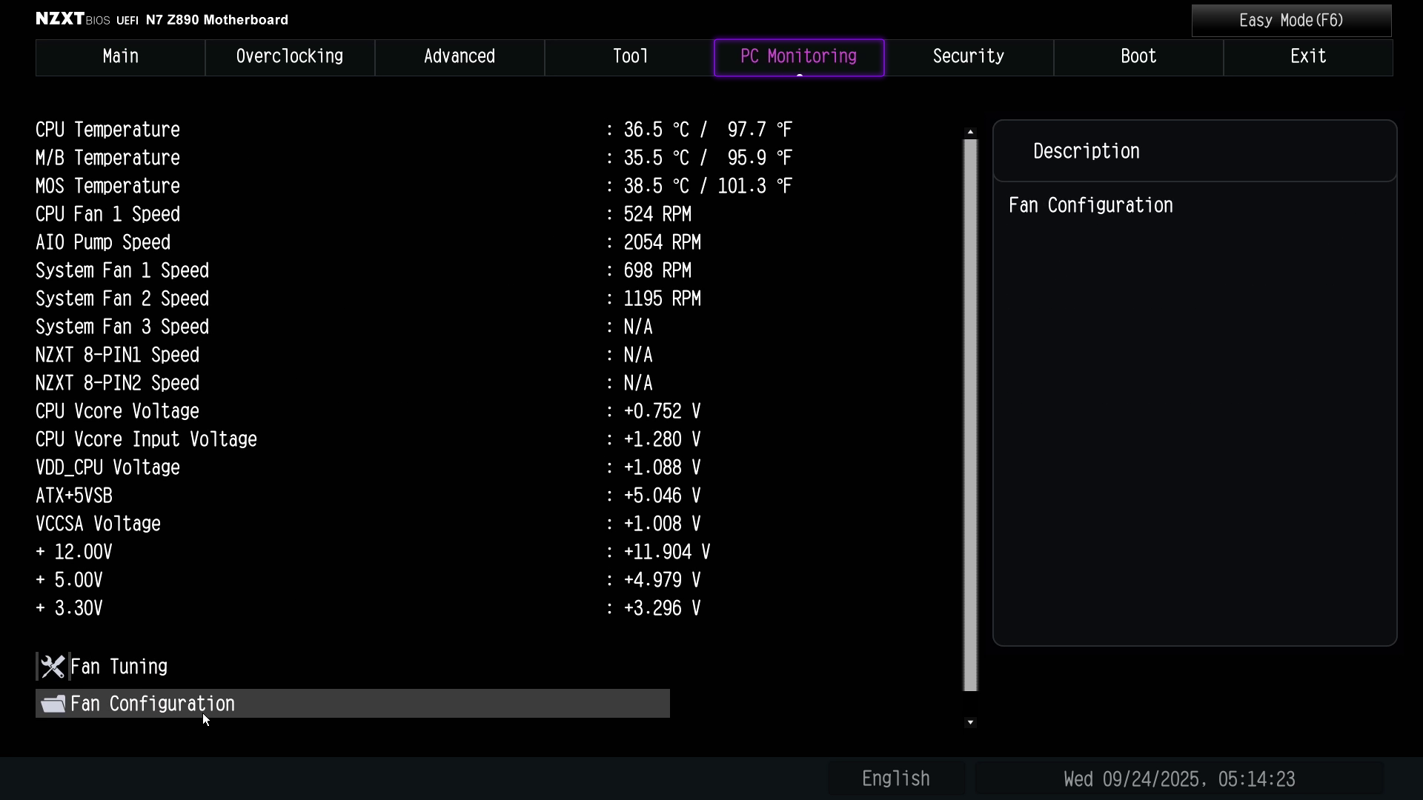This screenshot has height=800, width=1423.
Task: Open the Exit tab
Action: pyautogui.click(x=1308, y=57)
